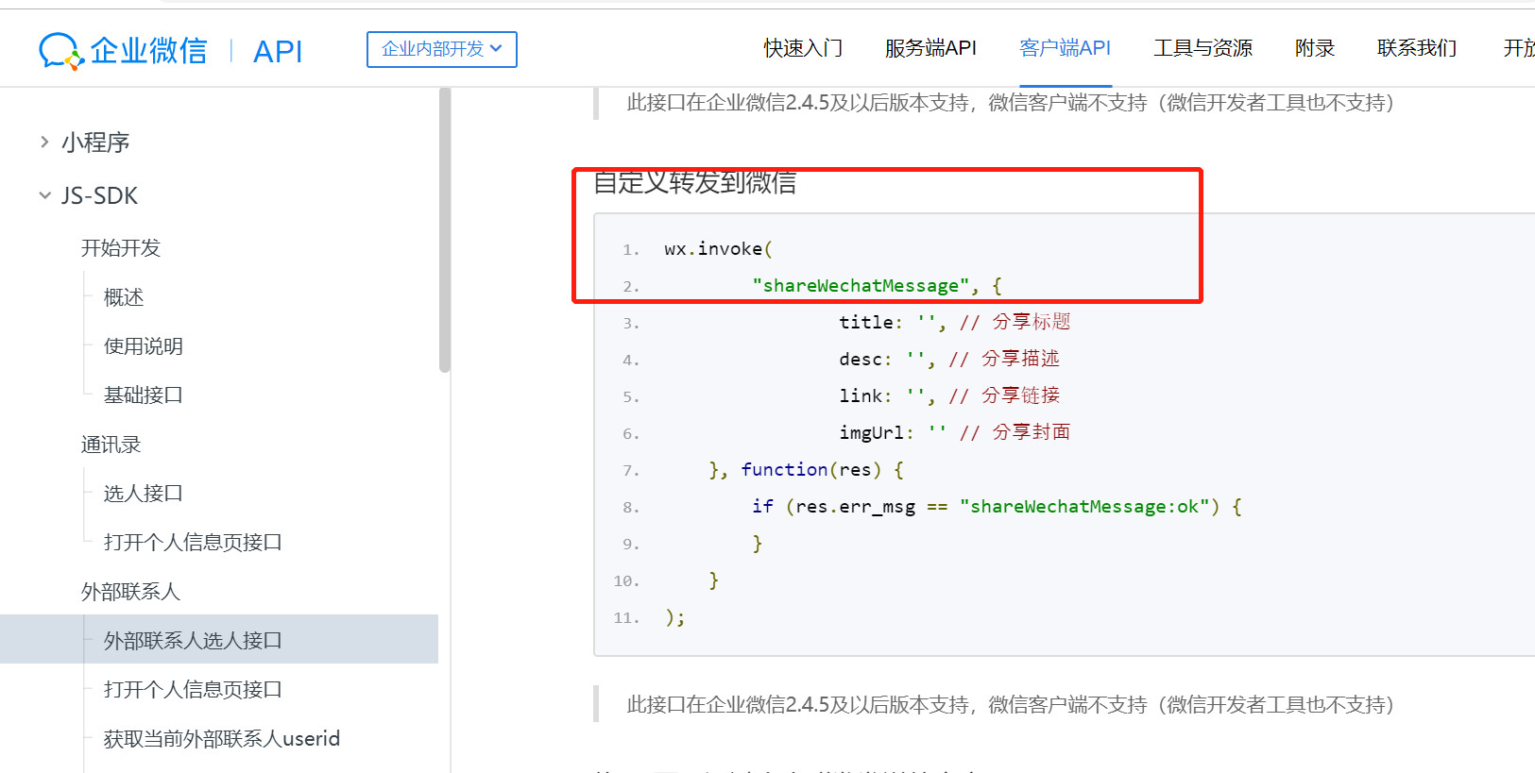Click the 企业微信 logo icon

pyautogui.click(x=61, y=51)
